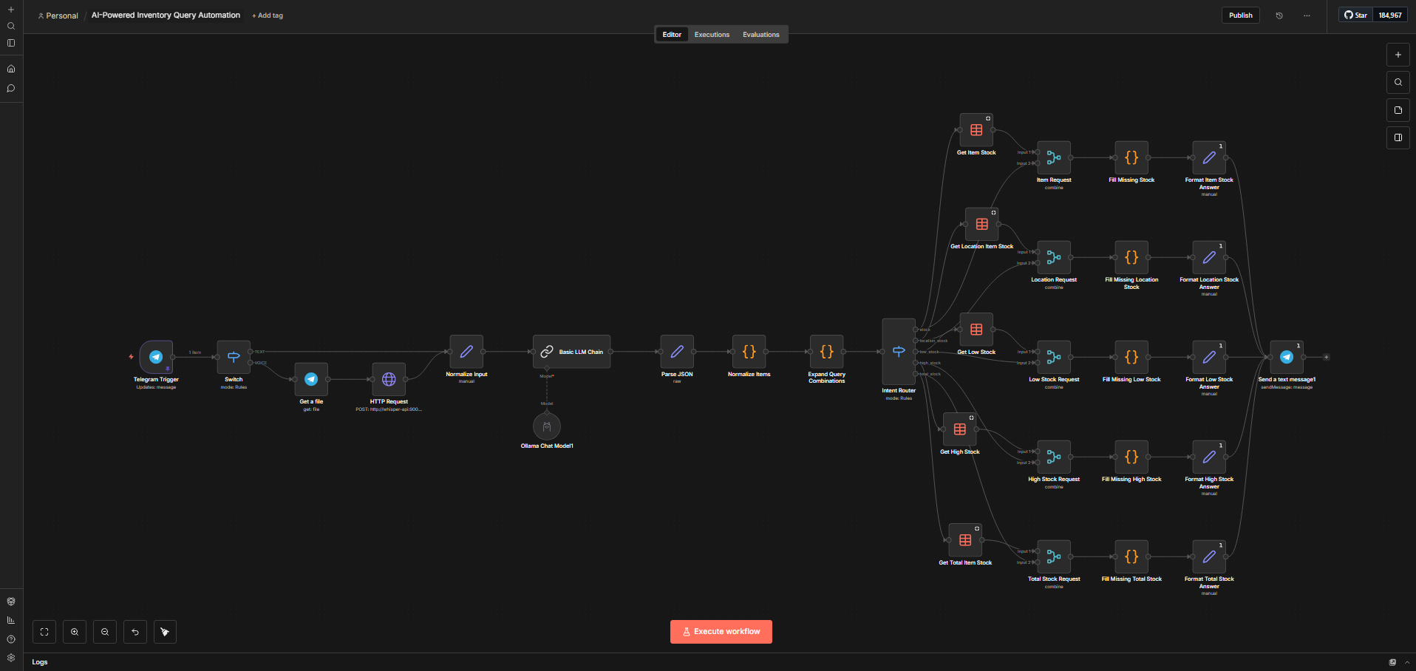
Task: Click the Execute workflow button
Action: pos(721,632)
